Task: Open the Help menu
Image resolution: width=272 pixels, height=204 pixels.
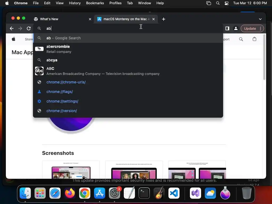Action: click(x=160, y=3)
